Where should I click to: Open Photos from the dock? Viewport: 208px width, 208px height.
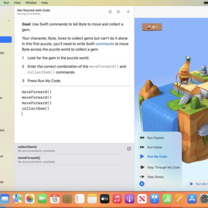(30, 199)
